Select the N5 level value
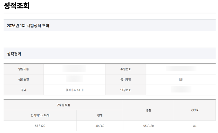The width and height of the screenshot is (218, 133). pos(181,80)
